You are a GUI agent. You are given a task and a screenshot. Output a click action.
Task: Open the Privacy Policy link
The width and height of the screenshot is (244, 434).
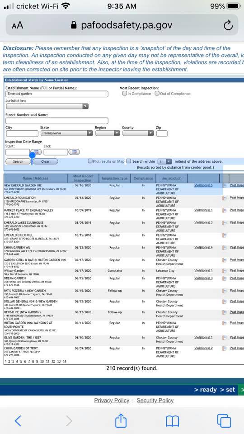[112, 401]
